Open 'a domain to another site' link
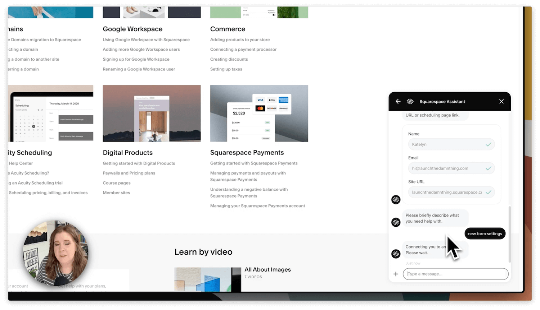Viewport: 540px width, 310px height. (x=34, y=59)
